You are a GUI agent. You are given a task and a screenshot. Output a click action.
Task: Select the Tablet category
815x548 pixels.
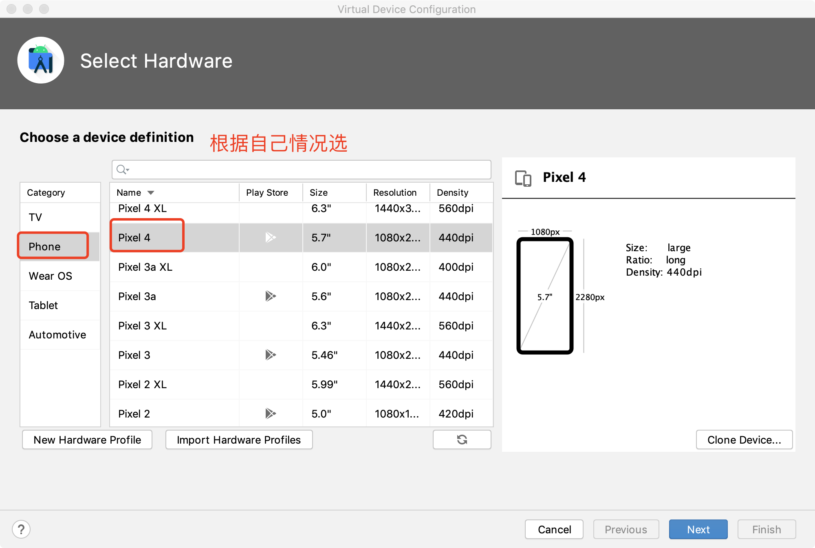60,305
